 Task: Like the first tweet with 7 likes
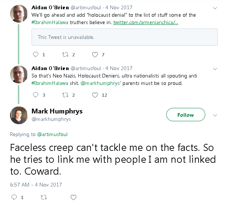click(95, 55)
